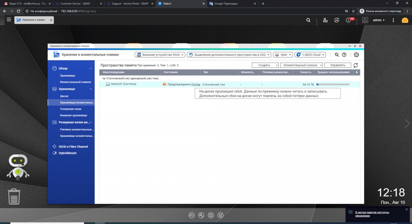
Task: Select Диски in the sidebar
Action: pyautogui.click(x=64, y=96)
